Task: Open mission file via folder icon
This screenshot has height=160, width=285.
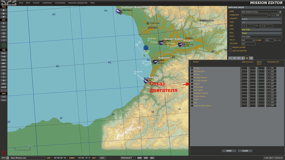Action: click(4, 13)
